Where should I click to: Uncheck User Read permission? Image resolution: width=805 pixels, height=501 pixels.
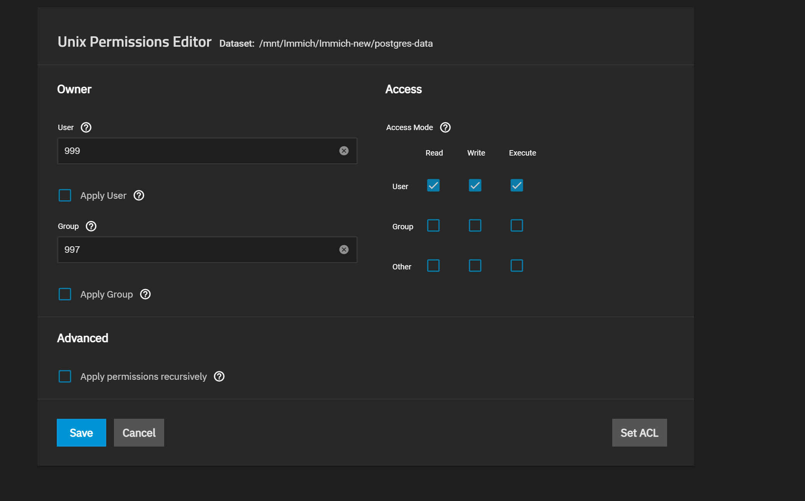tap(433, 186)
